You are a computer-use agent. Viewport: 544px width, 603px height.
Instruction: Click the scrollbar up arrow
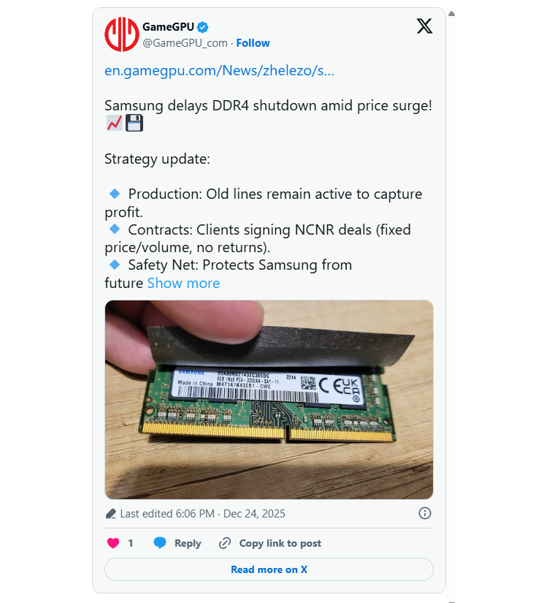[x=452, y=13]
